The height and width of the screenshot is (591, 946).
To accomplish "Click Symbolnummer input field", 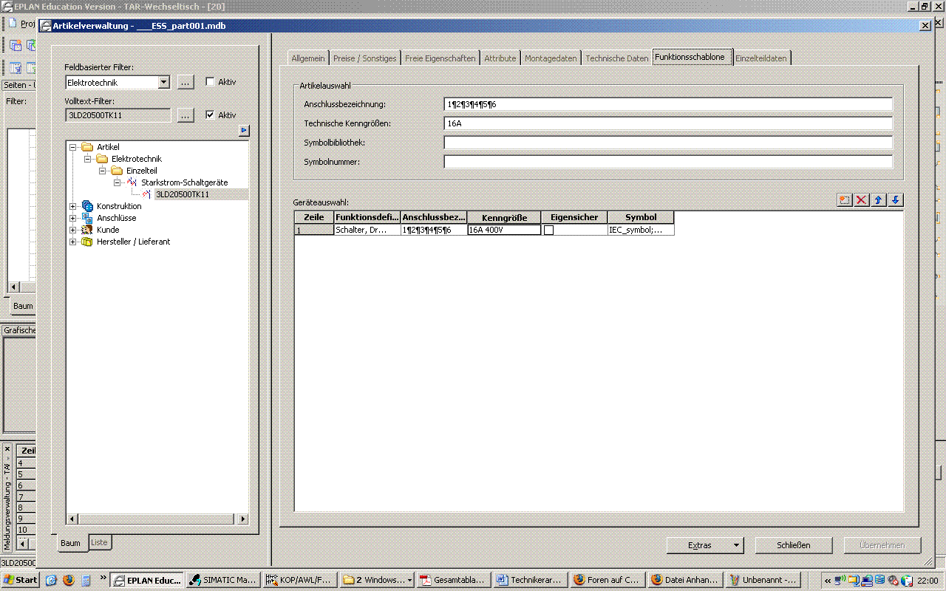I will 668,162.
